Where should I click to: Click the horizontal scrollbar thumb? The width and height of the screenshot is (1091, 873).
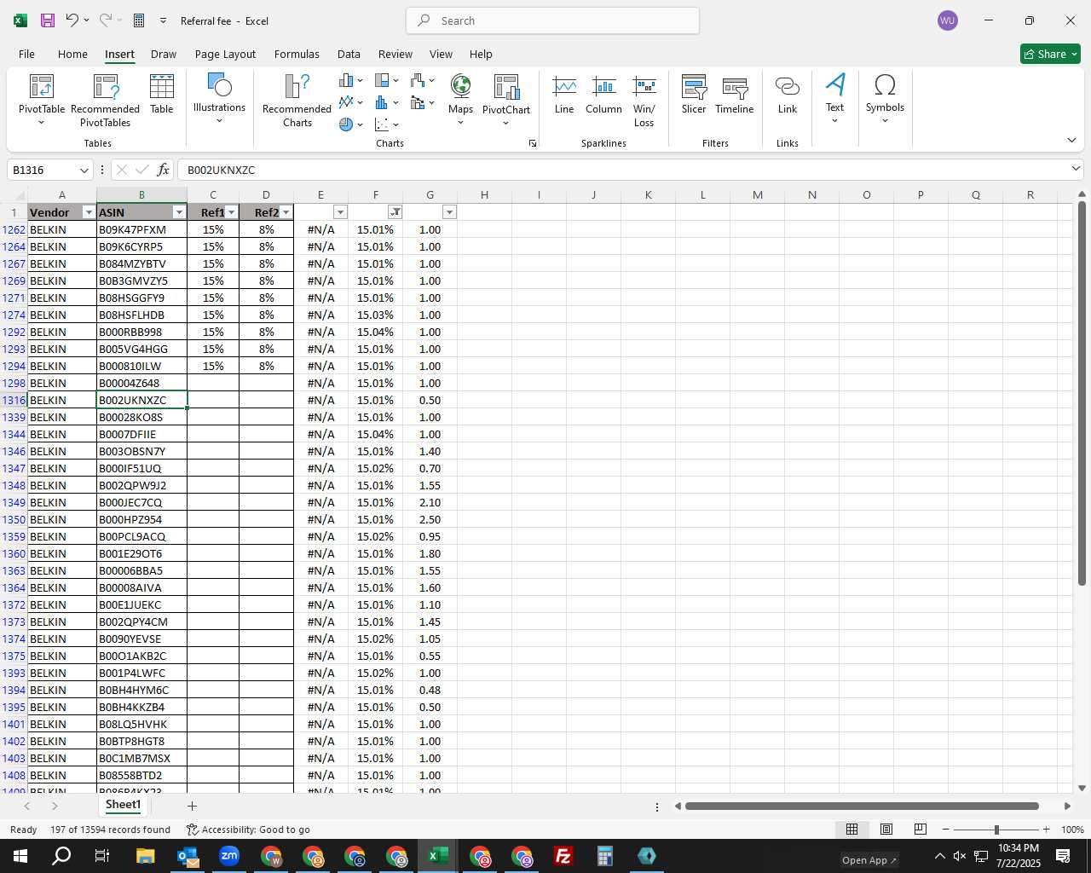(862, 806)
